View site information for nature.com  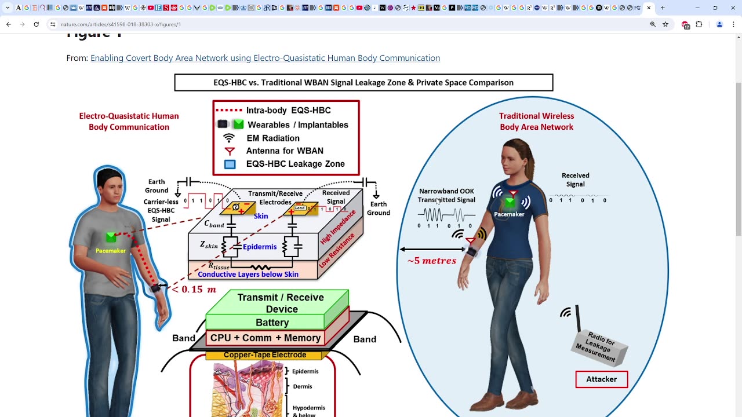(53, 24)
